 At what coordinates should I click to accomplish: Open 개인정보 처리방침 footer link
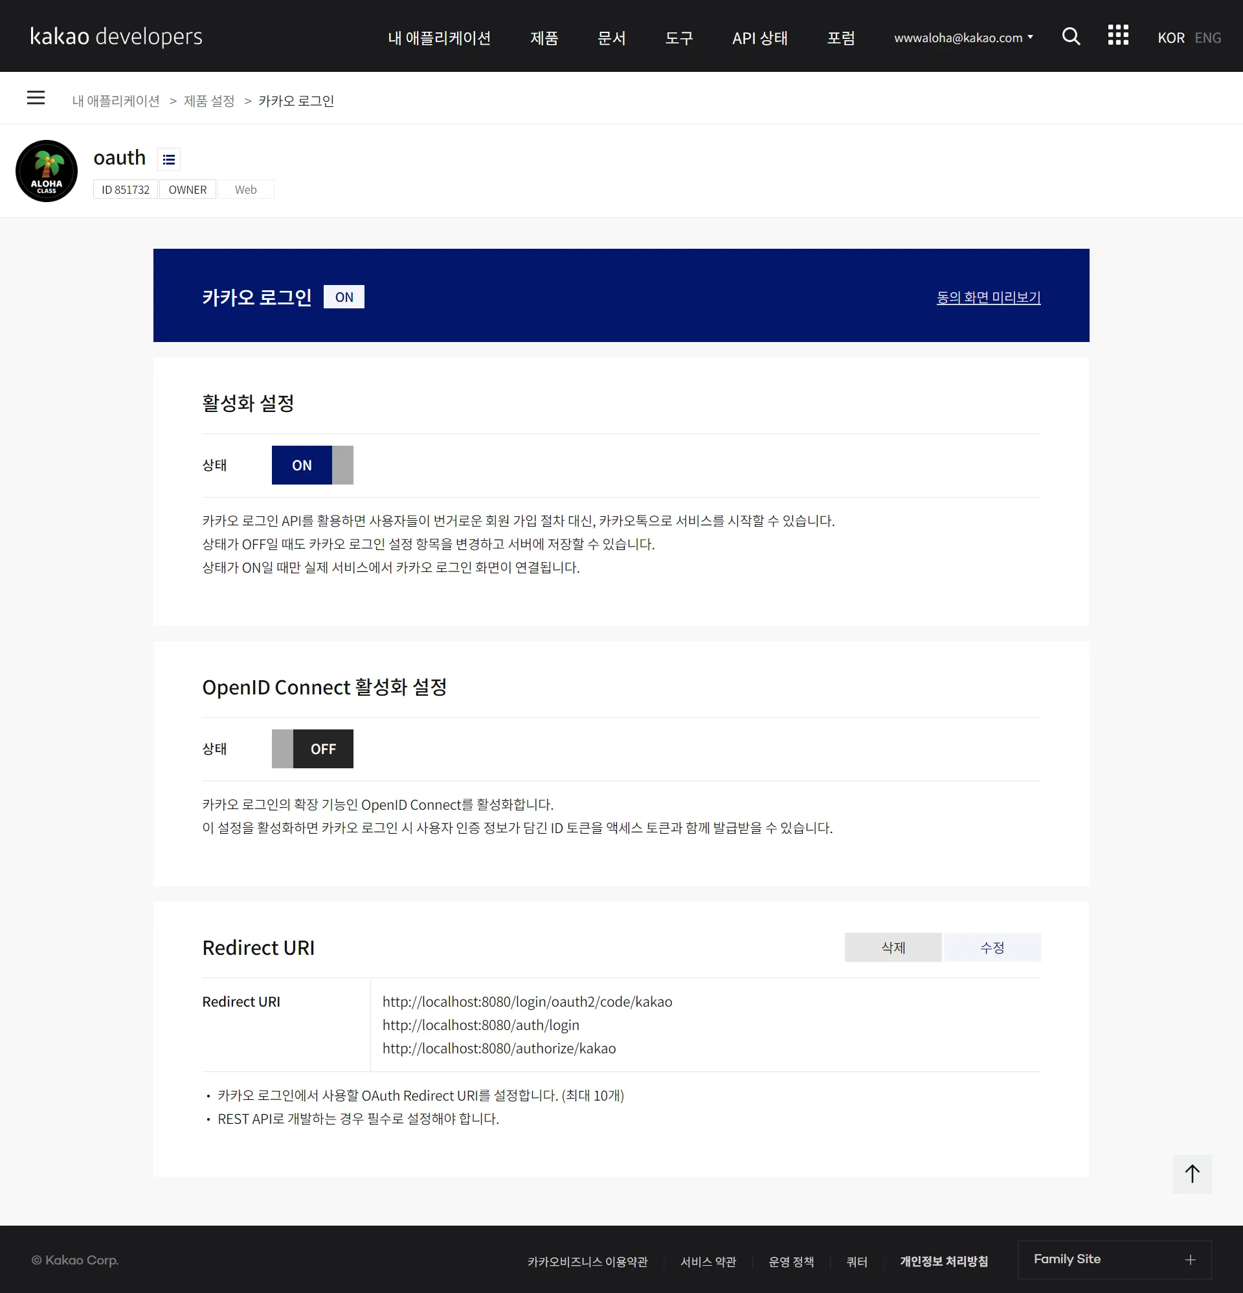(x=944, y=1261)
